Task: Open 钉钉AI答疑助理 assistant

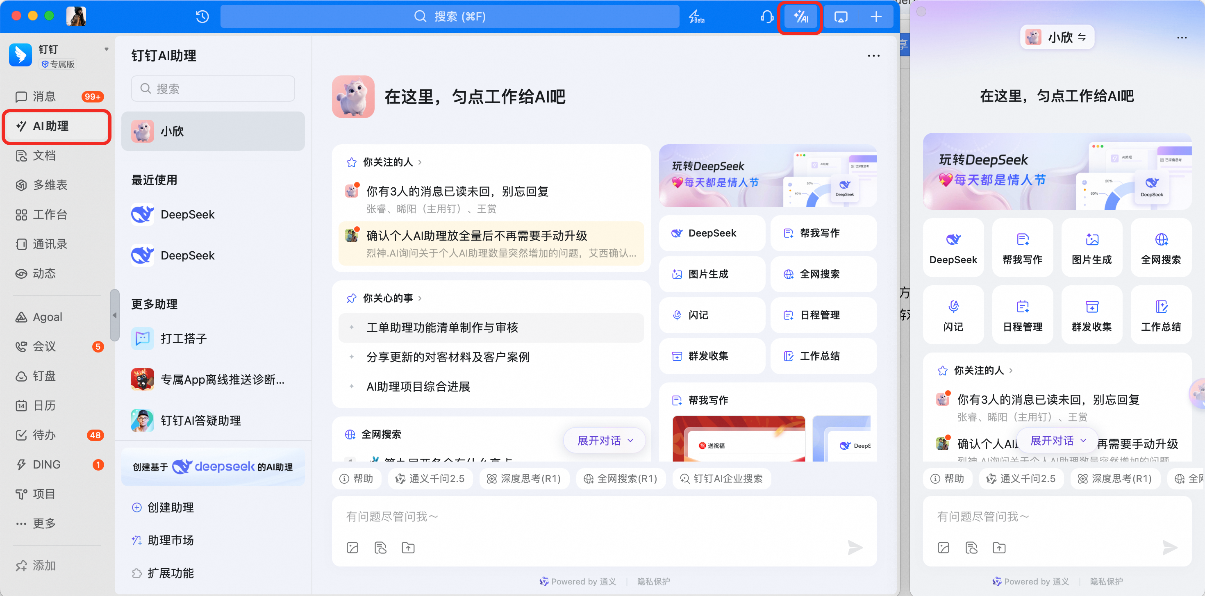Action: (x=213, y=420)
